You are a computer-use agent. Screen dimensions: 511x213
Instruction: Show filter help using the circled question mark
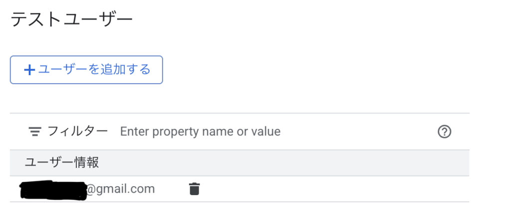(x=444, y=131)
